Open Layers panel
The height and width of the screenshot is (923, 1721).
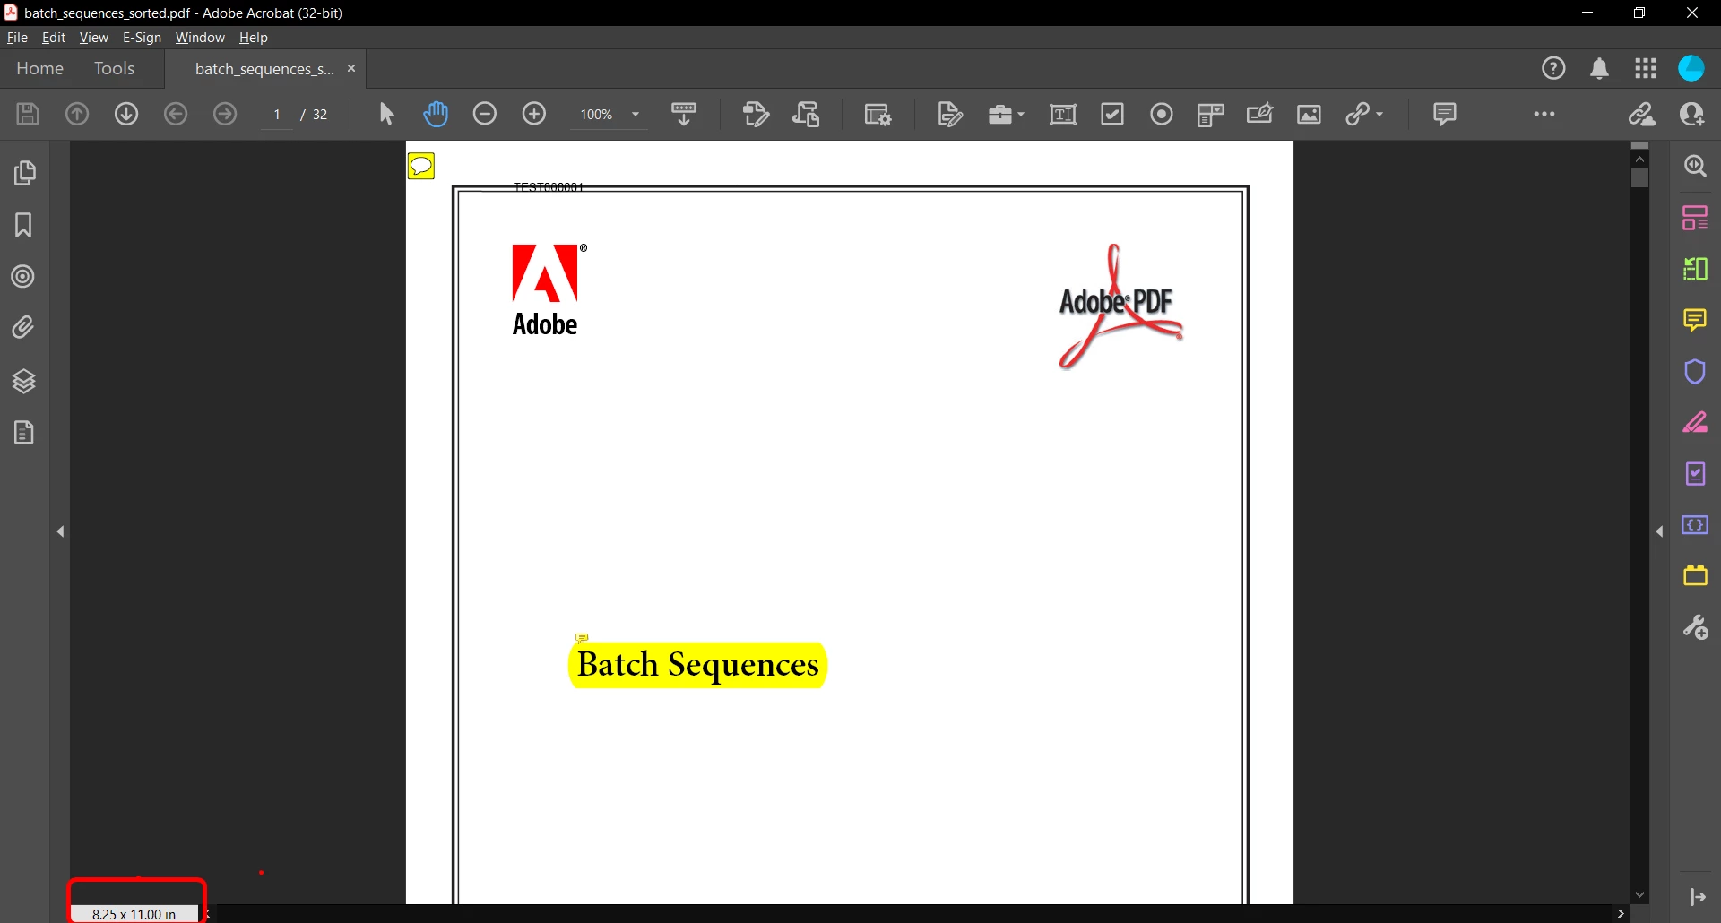coord(24,382)
